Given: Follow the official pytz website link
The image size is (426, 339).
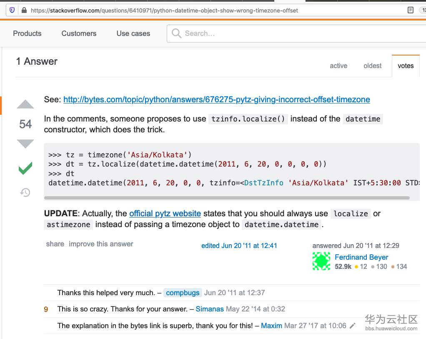Looking at the screenshot, I should point(165,213).
